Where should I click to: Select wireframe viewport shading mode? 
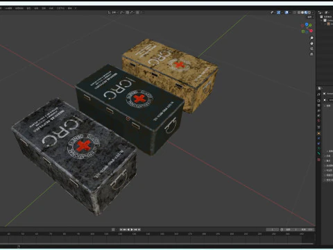pos(299,12)
